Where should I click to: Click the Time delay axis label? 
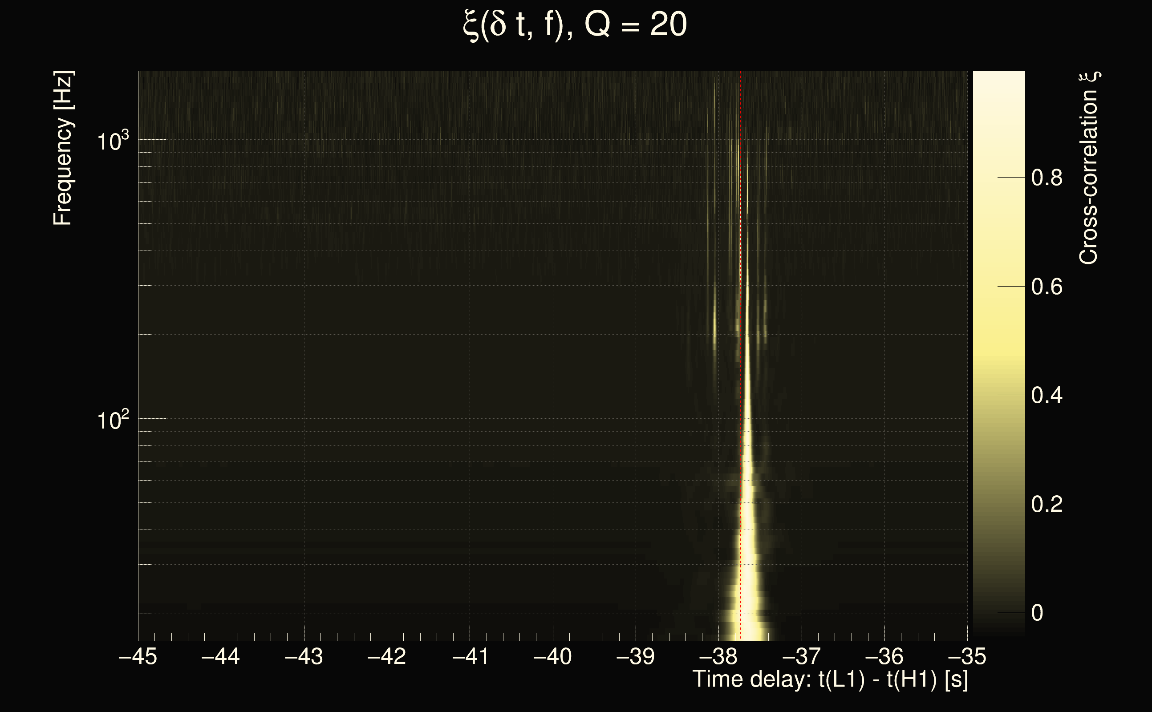pyautogui.click(x=830, y=680)
